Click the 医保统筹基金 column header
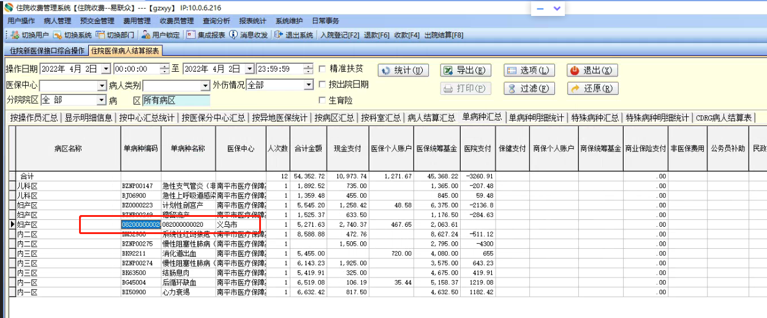Image resolution: width=767 pixels, height=318 pixels. click(436, 149)
